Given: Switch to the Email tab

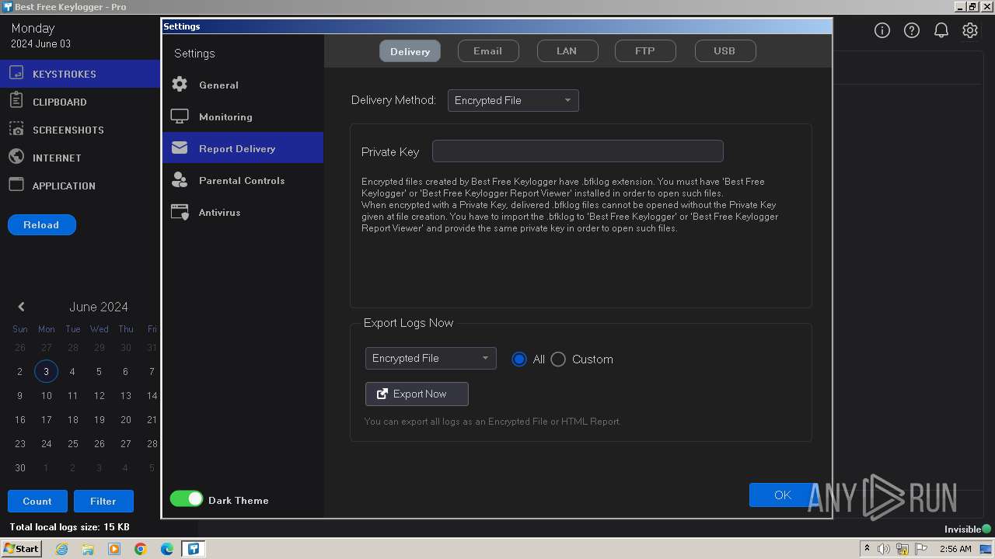Looking at the screenshot, I should (x=487, y=51).
